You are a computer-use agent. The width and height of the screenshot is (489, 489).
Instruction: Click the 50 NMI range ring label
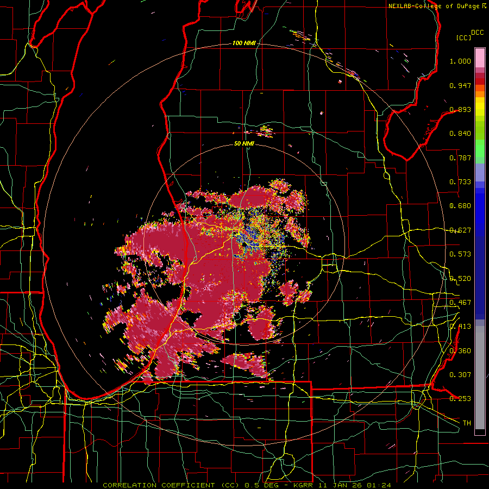pos(244,144)
